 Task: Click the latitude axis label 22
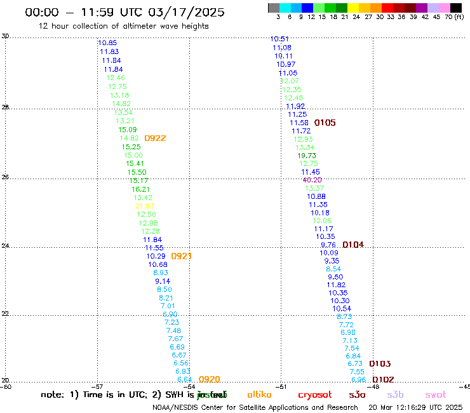click(x=5, y=314)
